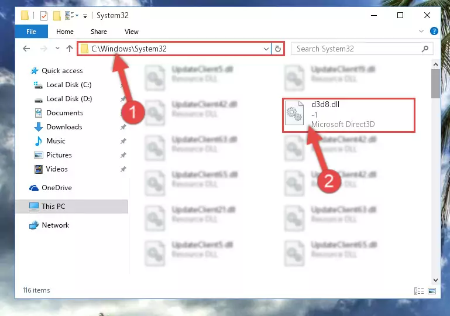
Task: Click the '116 items' status bar text
Action: click(36, 290)
